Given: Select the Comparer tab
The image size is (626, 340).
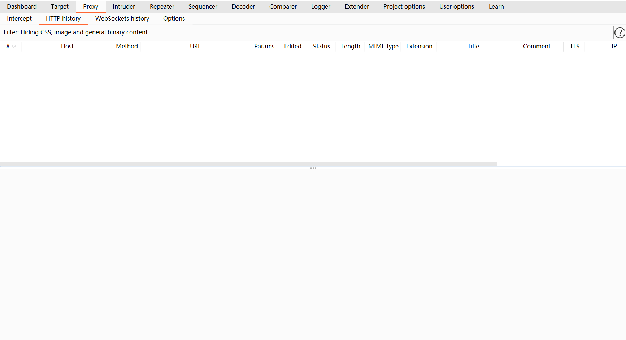Looking at the screenshot, I should 283,6.
